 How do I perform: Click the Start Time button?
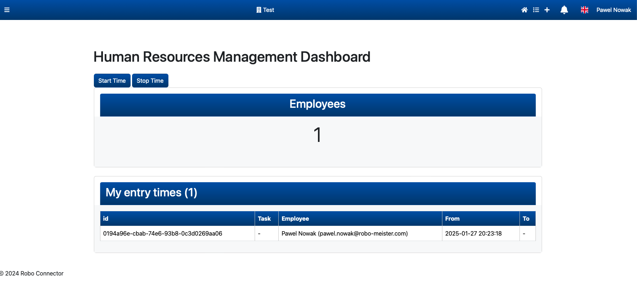coord(112,81)
